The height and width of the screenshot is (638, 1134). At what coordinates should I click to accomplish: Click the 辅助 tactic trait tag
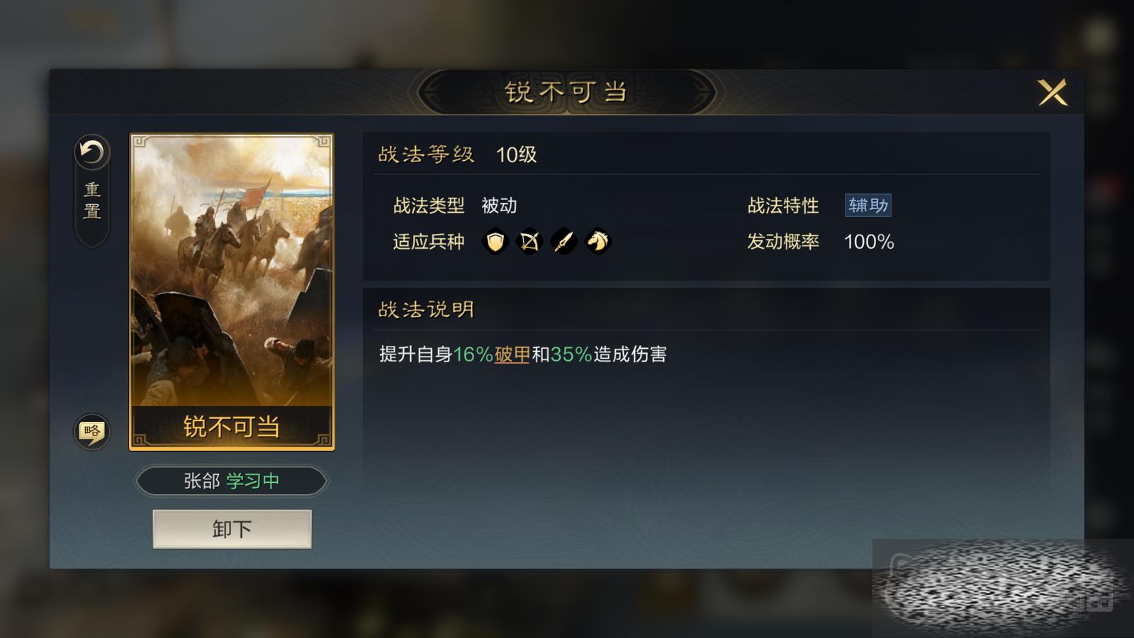click(x=868, y=206)
